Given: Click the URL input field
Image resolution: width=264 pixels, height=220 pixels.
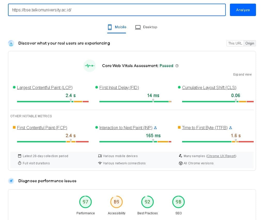Looking at the screenshot, I should pyautogui.click(x=117, y=10).
